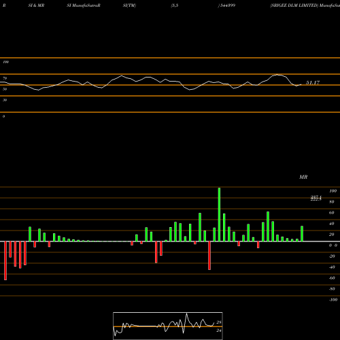This screenshot has width=340, height=340.
Task: Click the last green bar on the right
Action: pyautogui.click(x=302, y=233)
